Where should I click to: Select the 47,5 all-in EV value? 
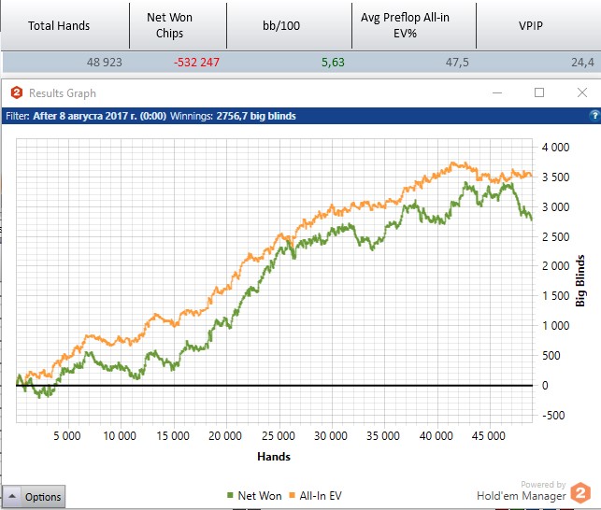(x=457, y=62)
